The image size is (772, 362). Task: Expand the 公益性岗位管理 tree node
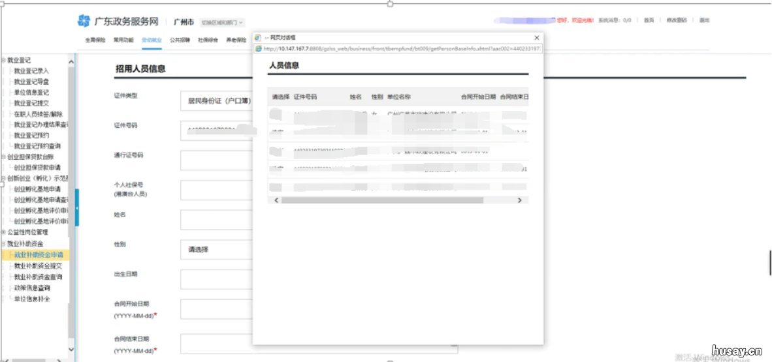pos(3,232)
